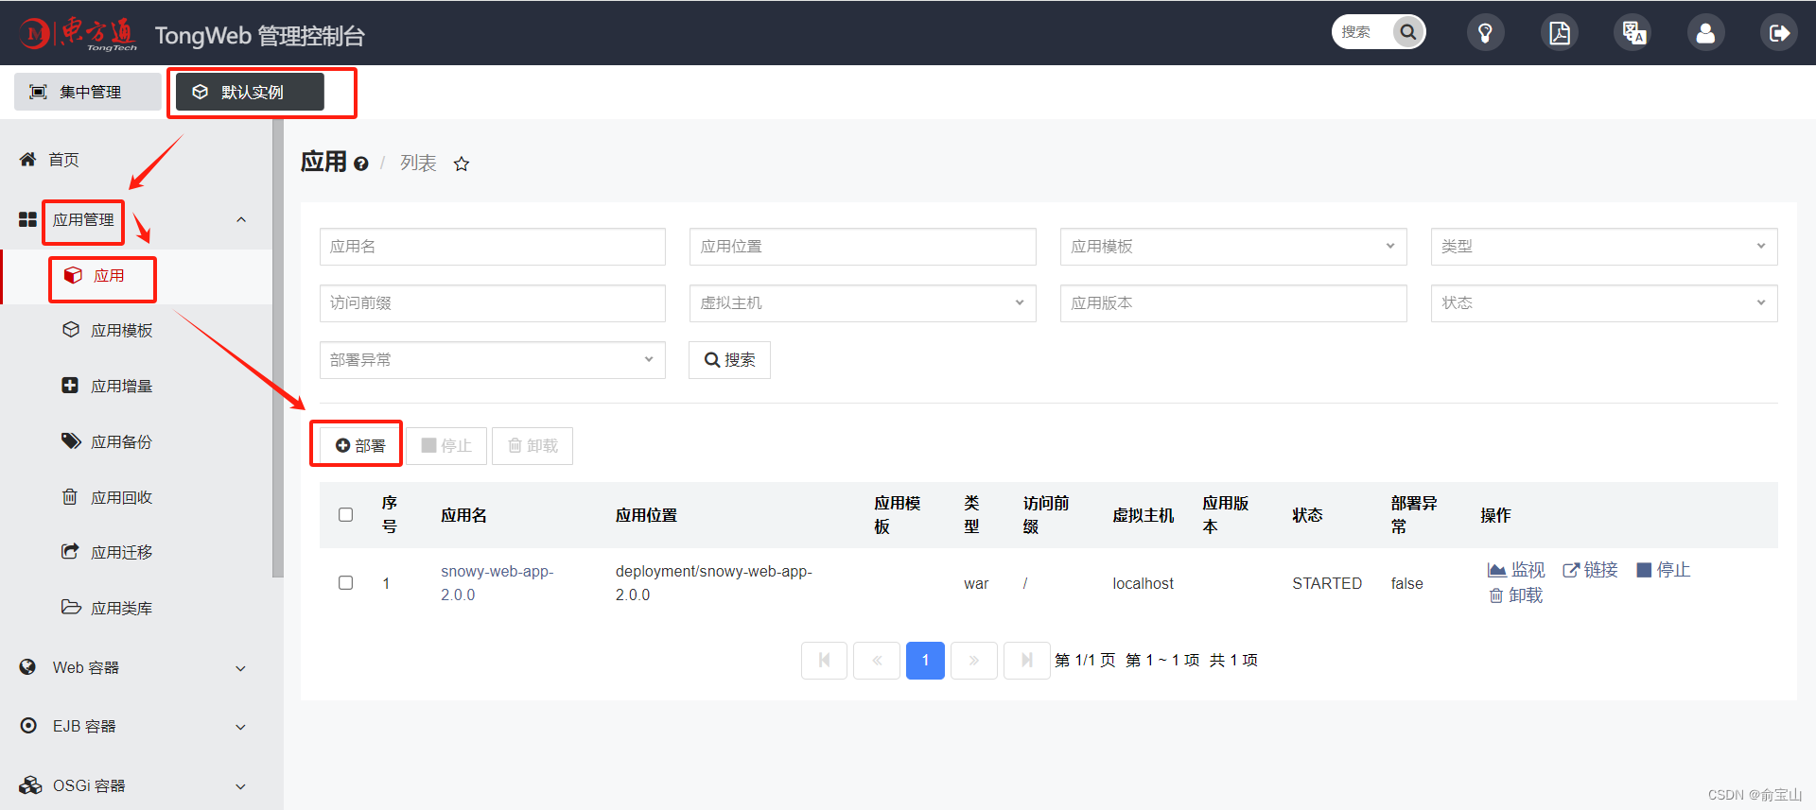Click the Web 容器 globe icon
The width and height of the screenshot is (1816, 810).
point(28,667)
